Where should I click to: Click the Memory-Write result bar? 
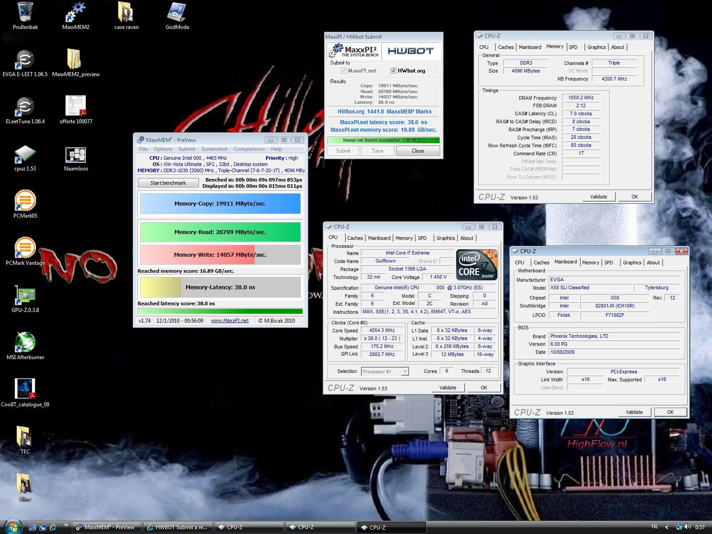tap(220, 255)
